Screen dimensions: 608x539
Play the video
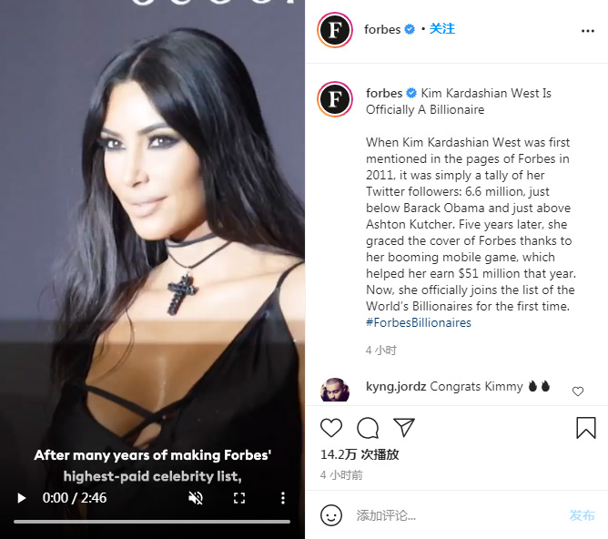click(22, 498)
